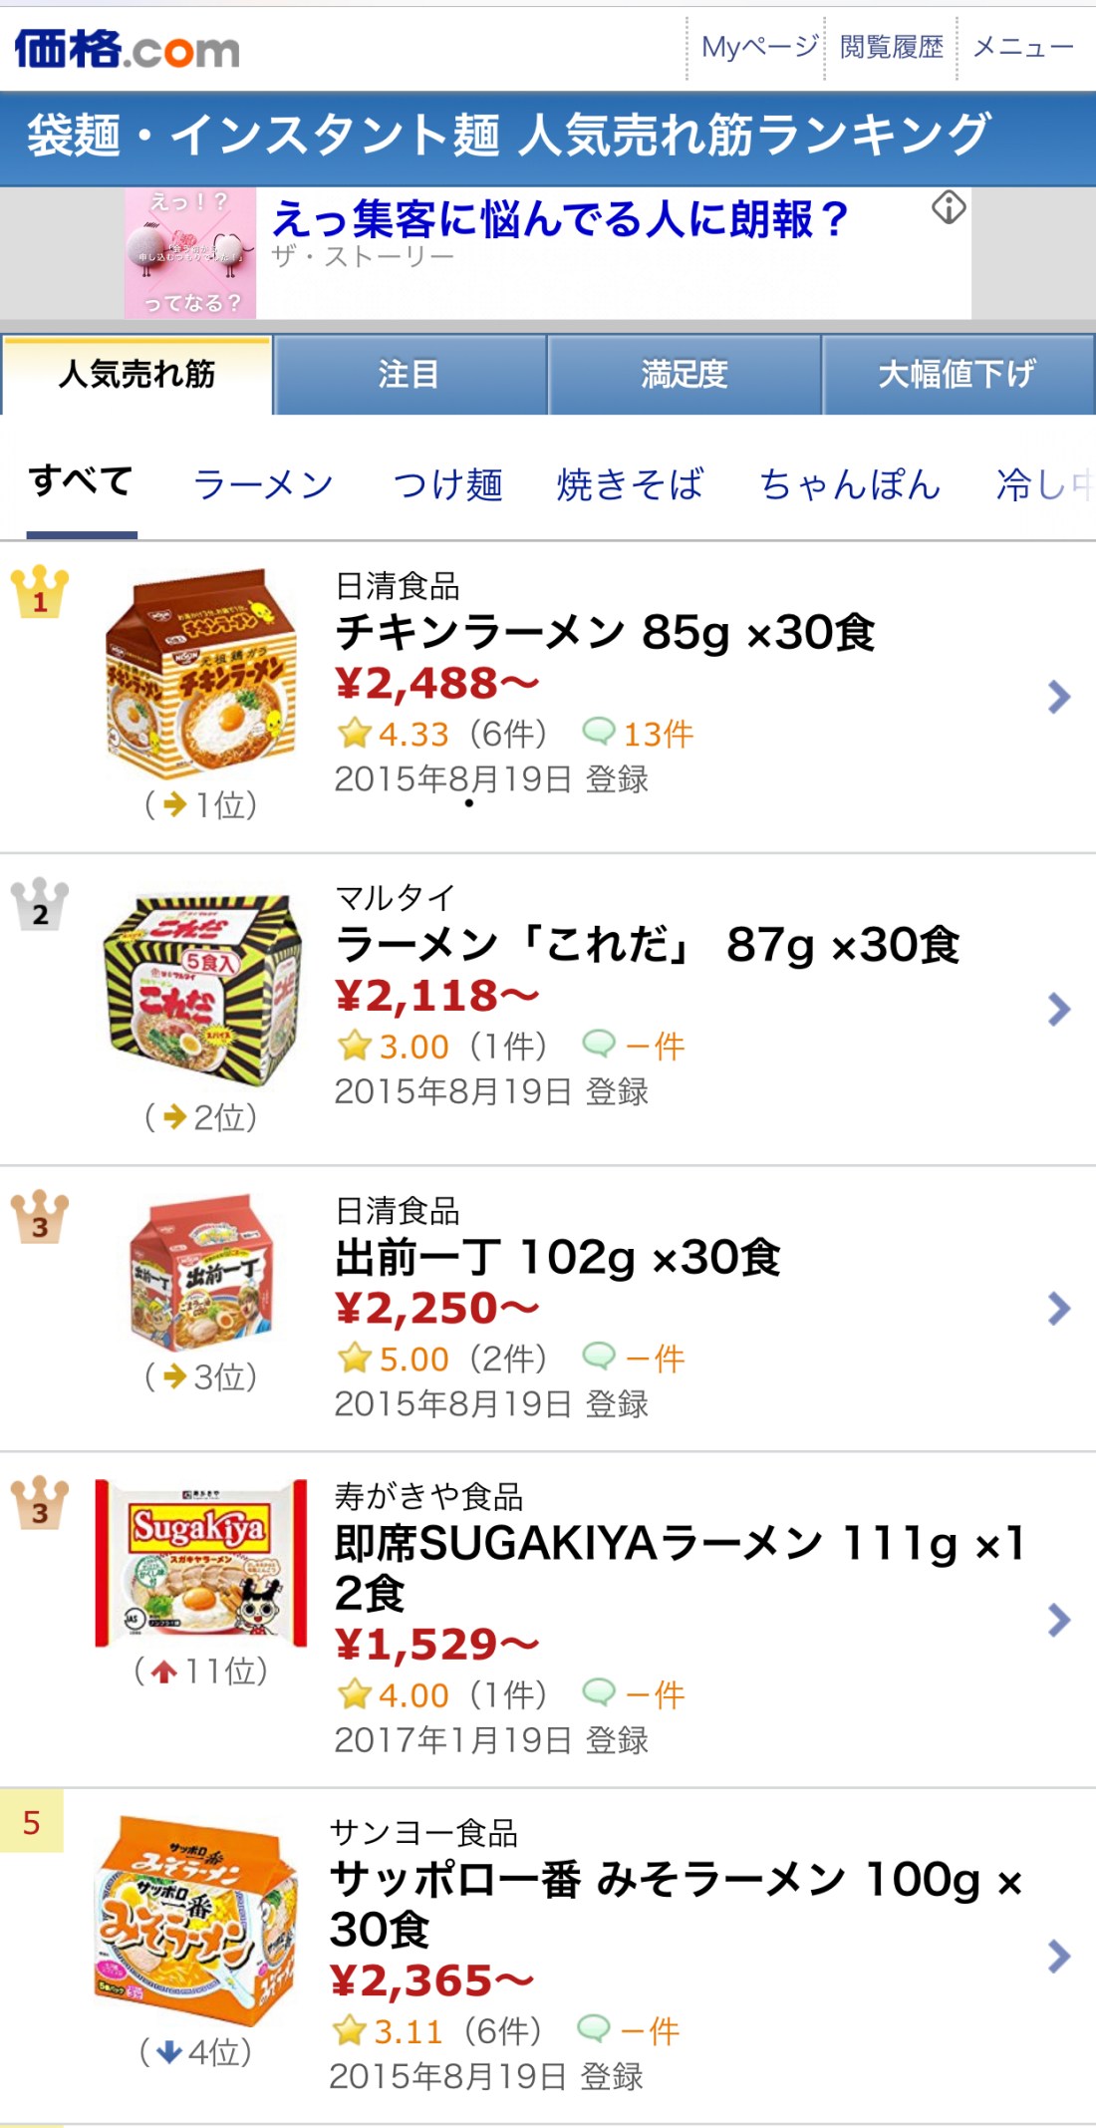
Task: Click the ad info icon
Action: pos(949,207)
